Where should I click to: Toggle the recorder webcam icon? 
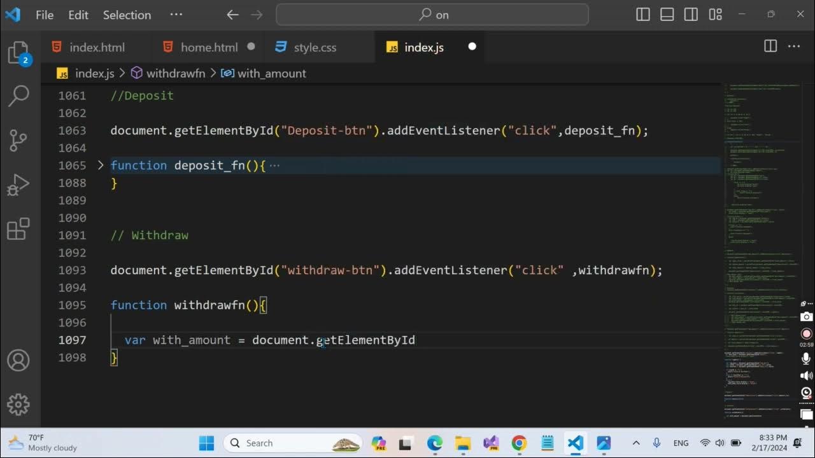(x=807, y=392)
